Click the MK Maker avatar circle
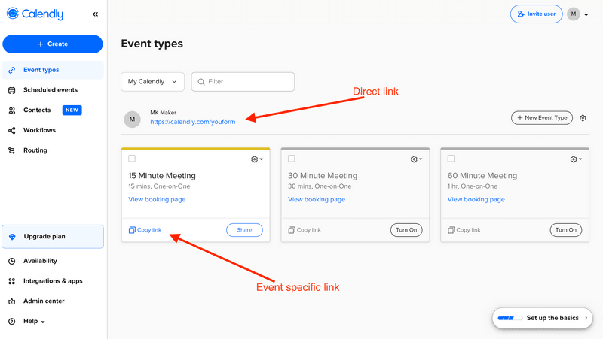603x339 pixels. tap(132, 120)
